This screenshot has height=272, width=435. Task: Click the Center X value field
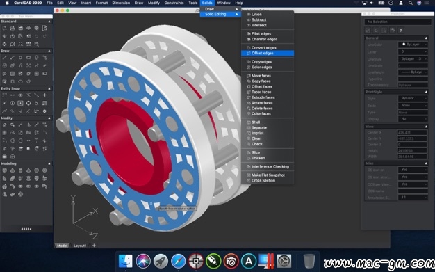pyautogui.click(x=413, y=133)
